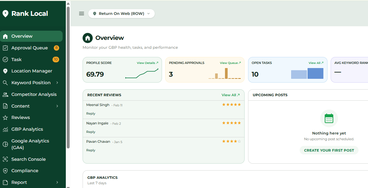Click Pavan Chavan's four-star rating

coord(231,141)
